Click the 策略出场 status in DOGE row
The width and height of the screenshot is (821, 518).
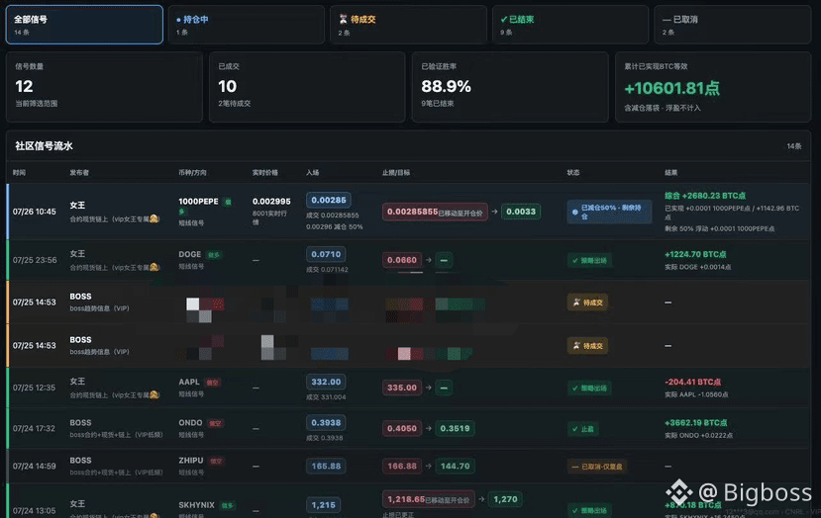tap(589, 260)
